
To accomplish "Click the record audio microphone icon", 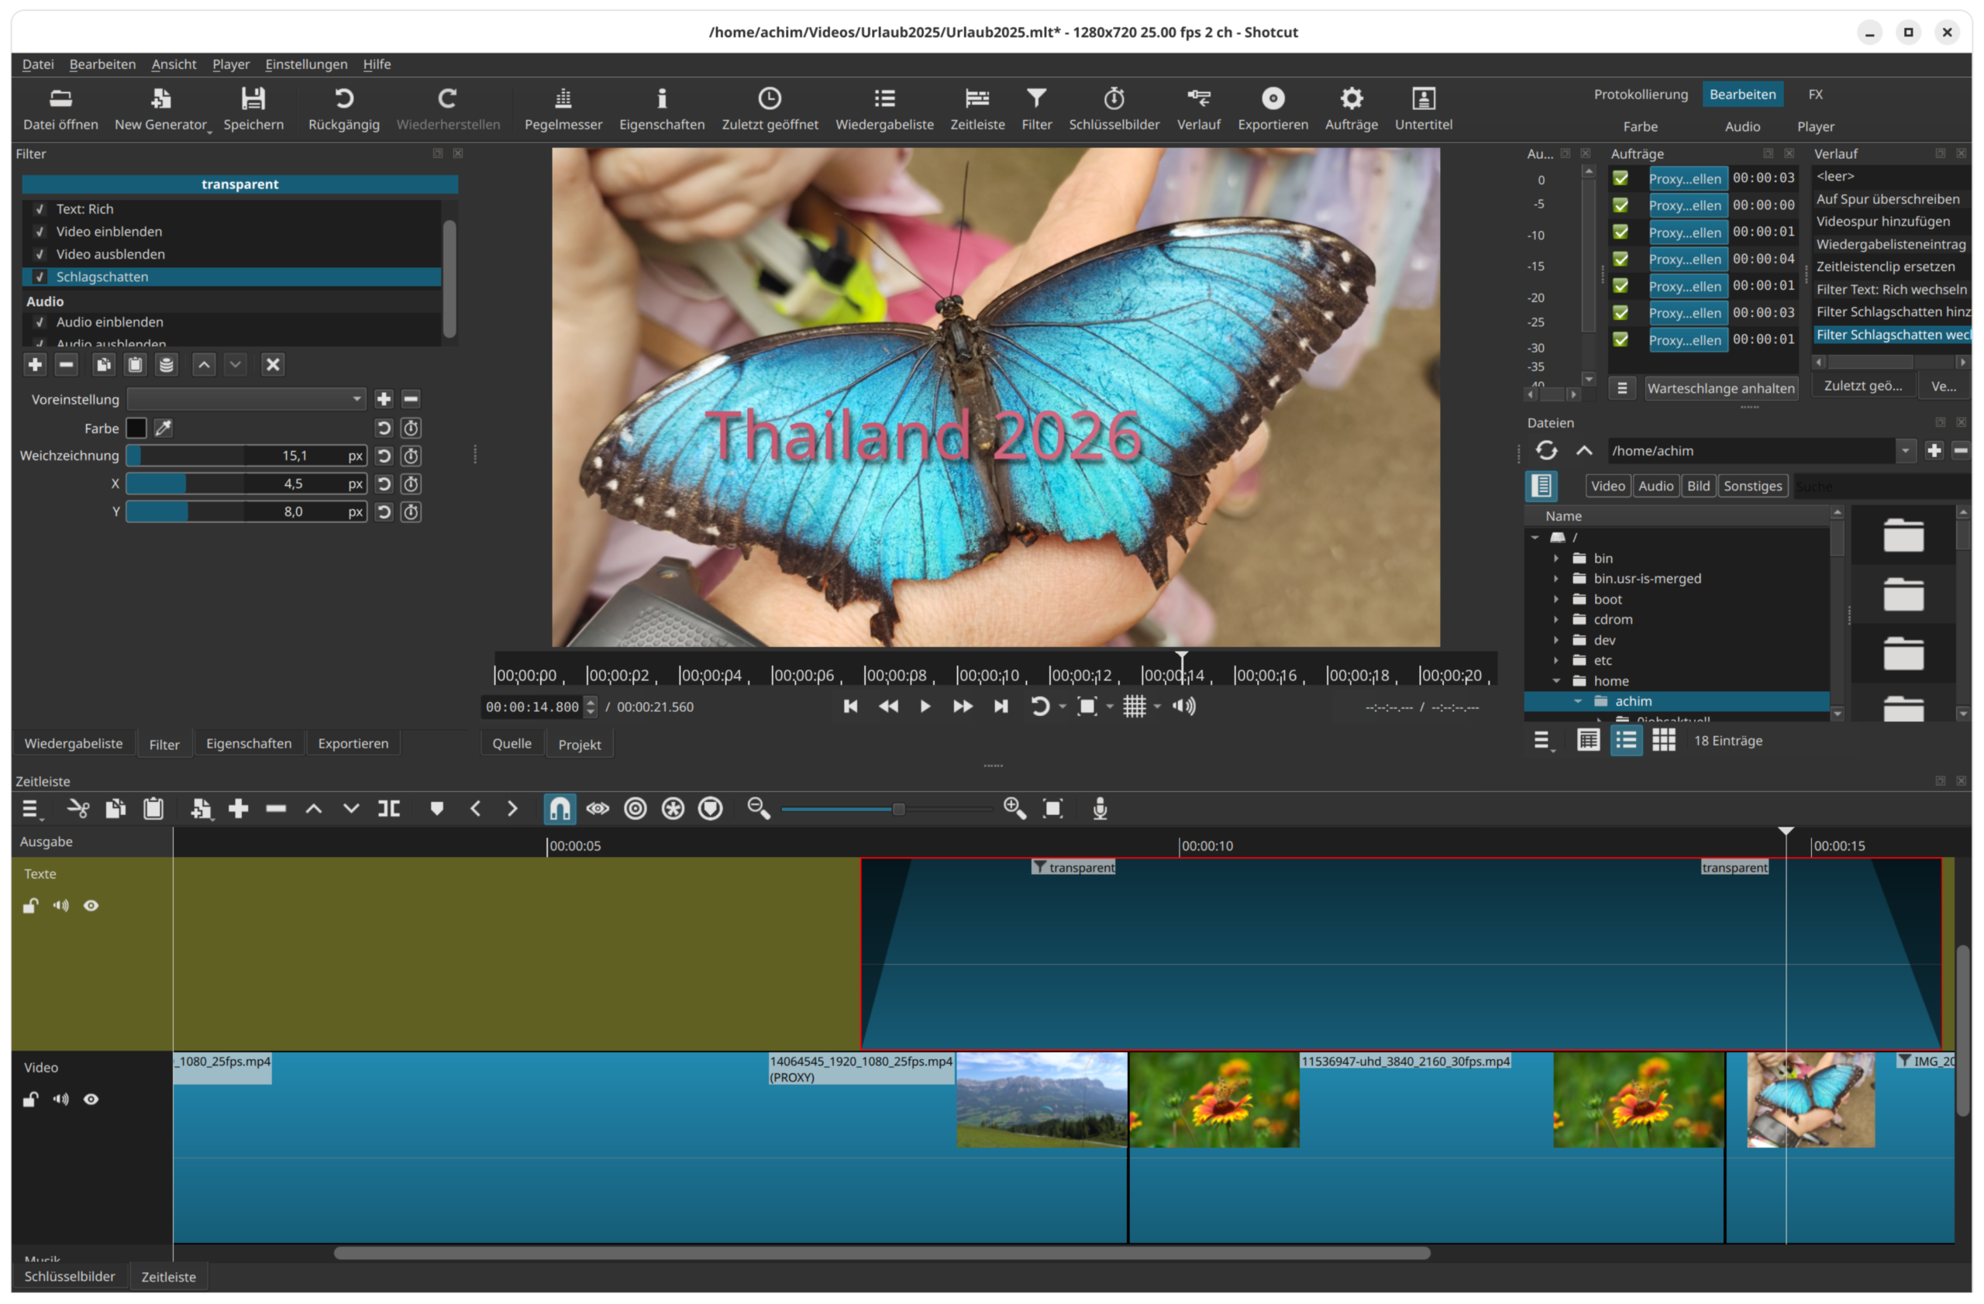I will point(1100,808).
